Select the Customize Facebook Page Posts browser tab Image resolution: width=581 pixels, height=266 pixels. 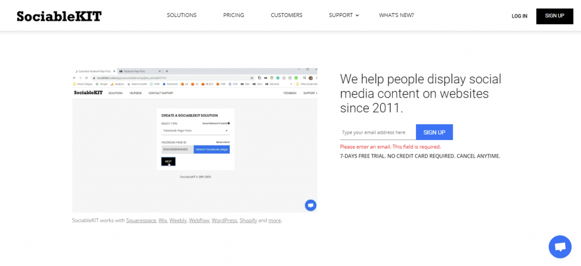pyautogui.click(x=95, y=71)
